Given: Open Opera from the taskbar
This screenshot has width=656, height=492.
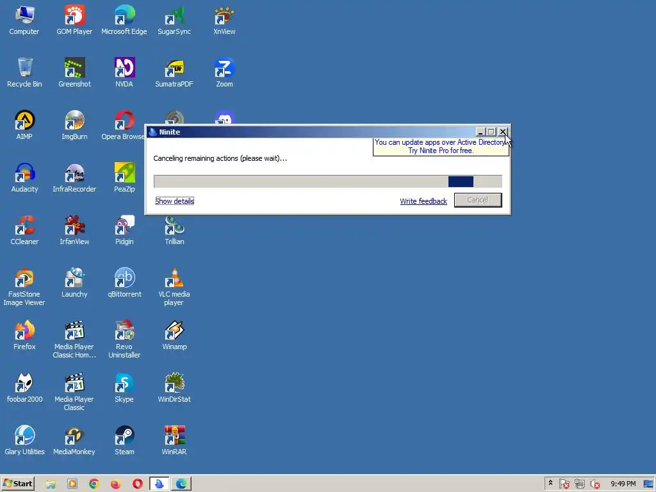Looking at the screenshot, I should click(137, 484).
